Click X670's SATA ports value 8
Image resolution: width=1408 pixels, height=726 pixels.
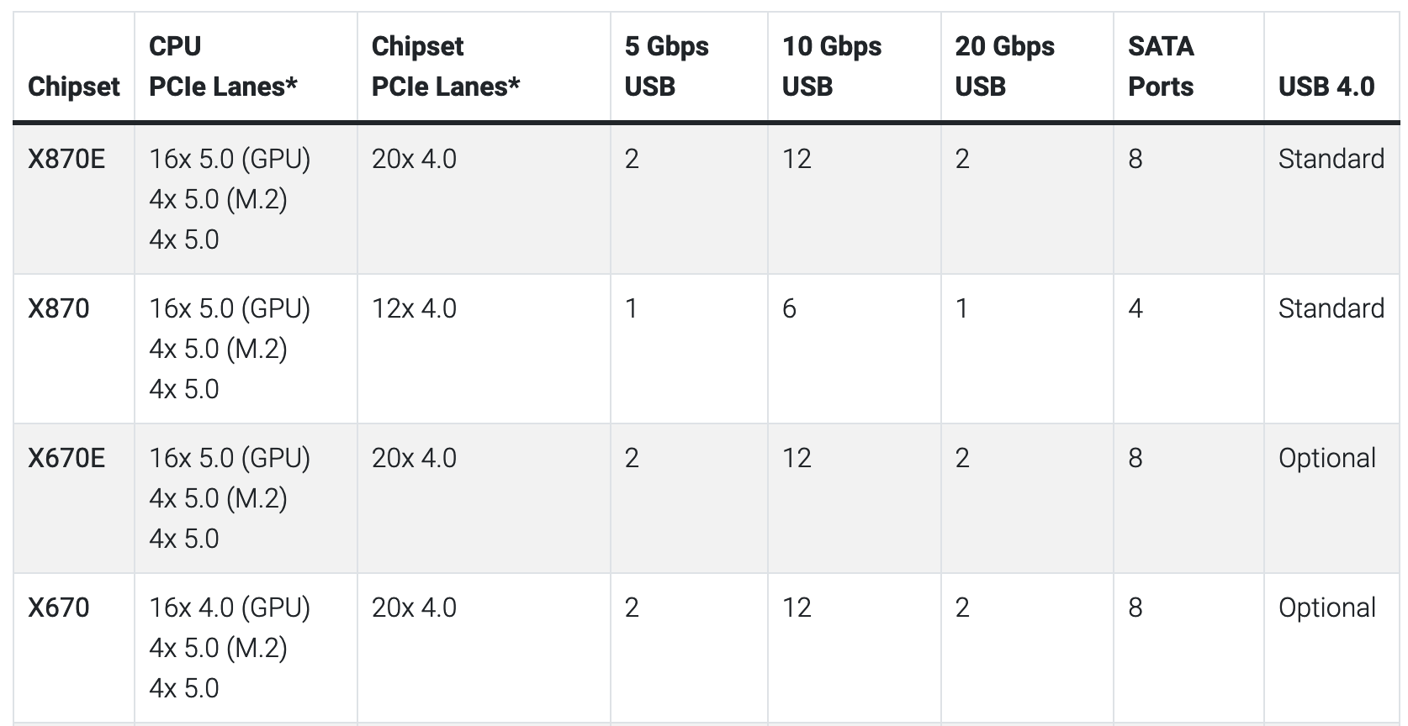1135,608
